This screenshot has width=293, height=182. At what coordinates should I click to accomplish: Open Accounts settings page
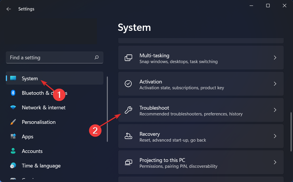click(x=32, y=151)
